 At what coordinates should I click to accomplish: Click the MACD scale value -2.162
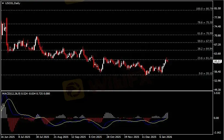(217, 133)
